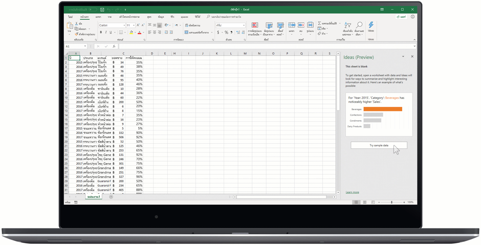481x245 pixels.
Task: Open the สูตร (Formulas) tab
Action: [149, 17]
